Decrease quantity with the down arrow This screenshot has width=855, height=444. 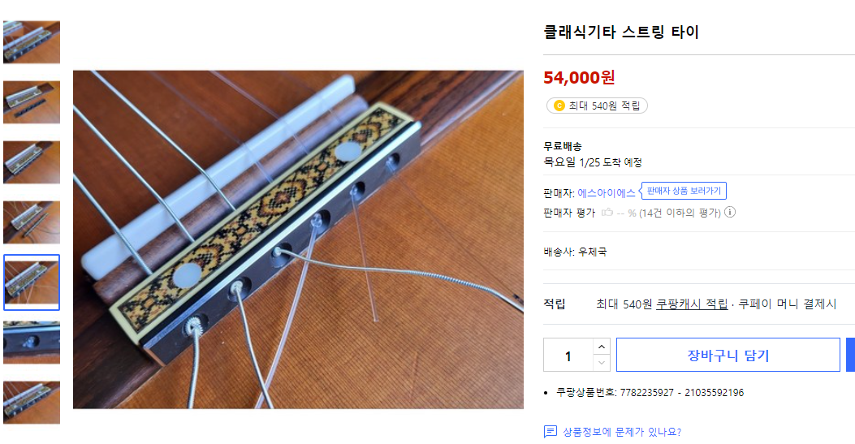point(601,363)
